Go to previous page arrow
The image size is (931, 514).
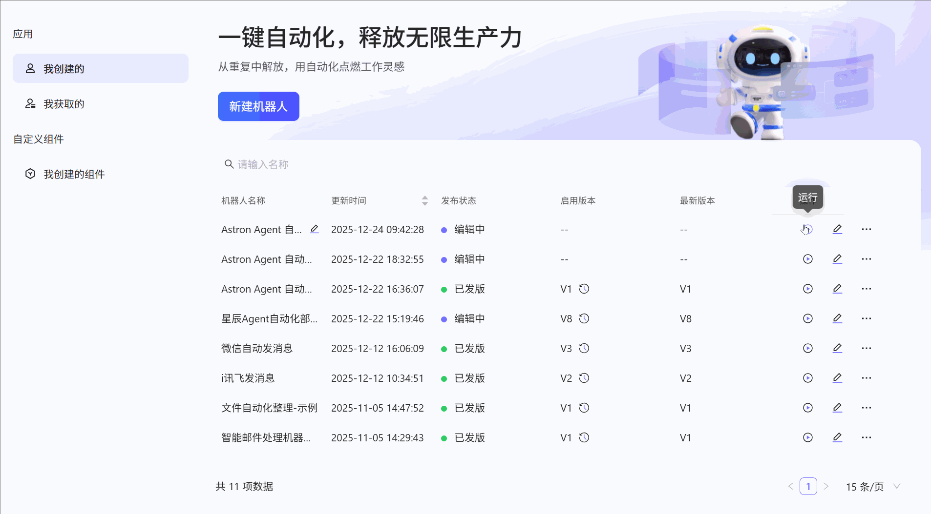coord(791,486)
